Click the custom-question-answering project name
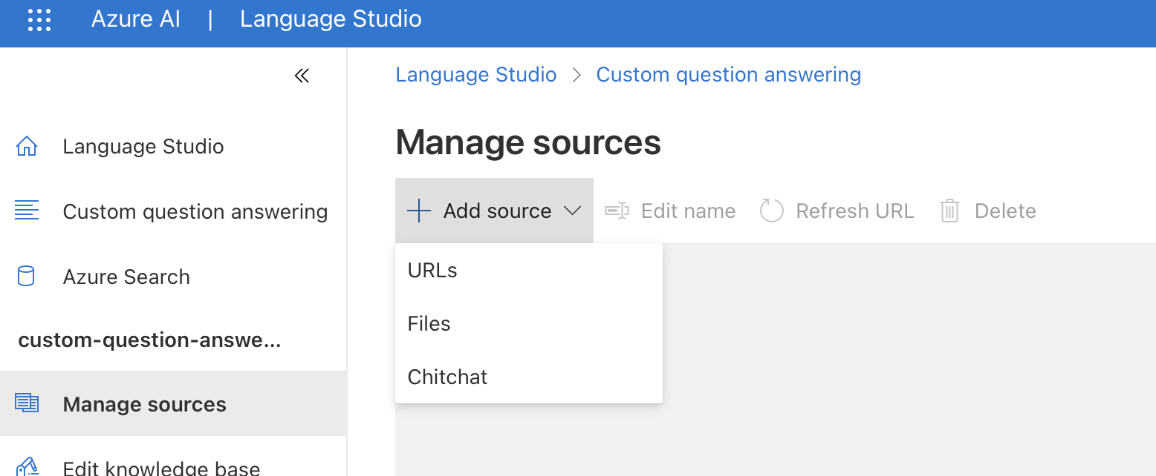1156x476 pixels. tap(149, 340)
